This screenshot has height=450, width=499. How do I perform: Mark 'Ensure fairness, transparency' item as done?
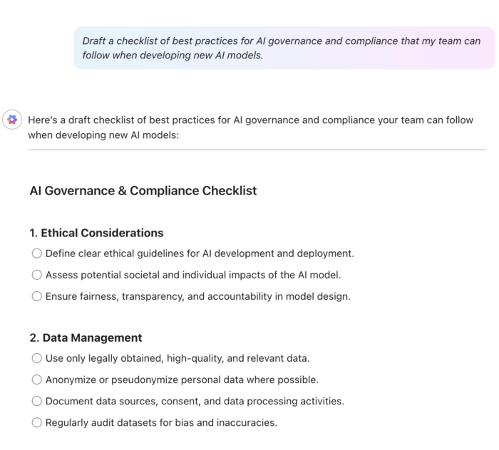coord(37,296)
